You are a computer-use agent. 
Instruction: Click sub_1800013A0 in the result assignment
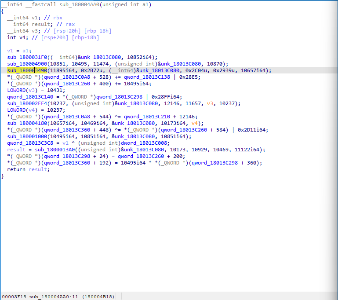tap(55, 150)
